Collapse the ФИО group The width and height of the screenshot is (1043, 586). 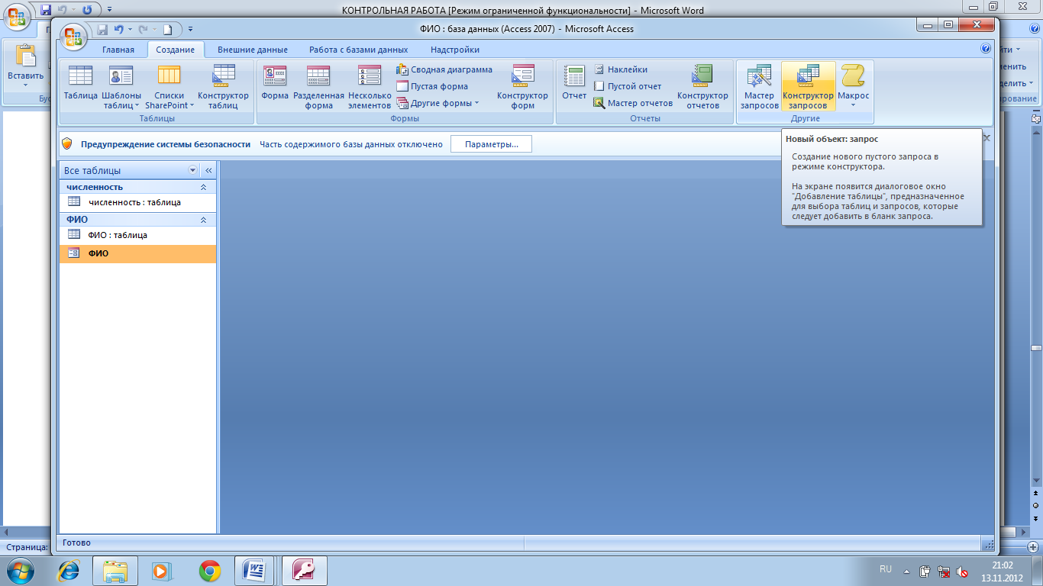click(x=203, y=220)
